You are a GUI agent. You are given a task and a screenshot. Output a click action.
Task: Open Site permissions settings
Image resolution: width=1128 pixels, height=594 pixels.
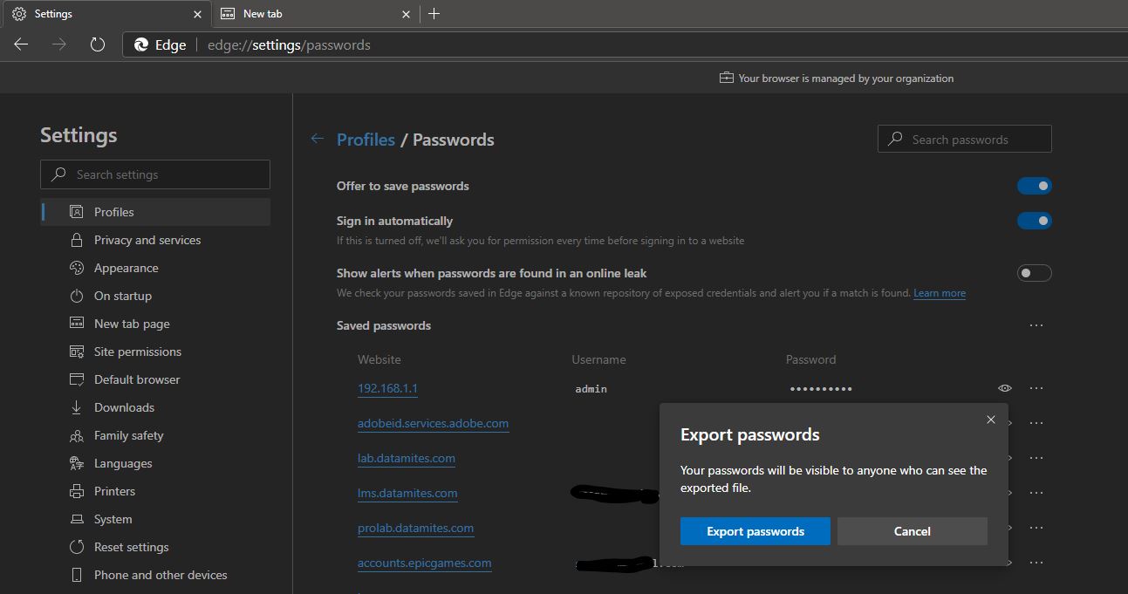point(136,351)
